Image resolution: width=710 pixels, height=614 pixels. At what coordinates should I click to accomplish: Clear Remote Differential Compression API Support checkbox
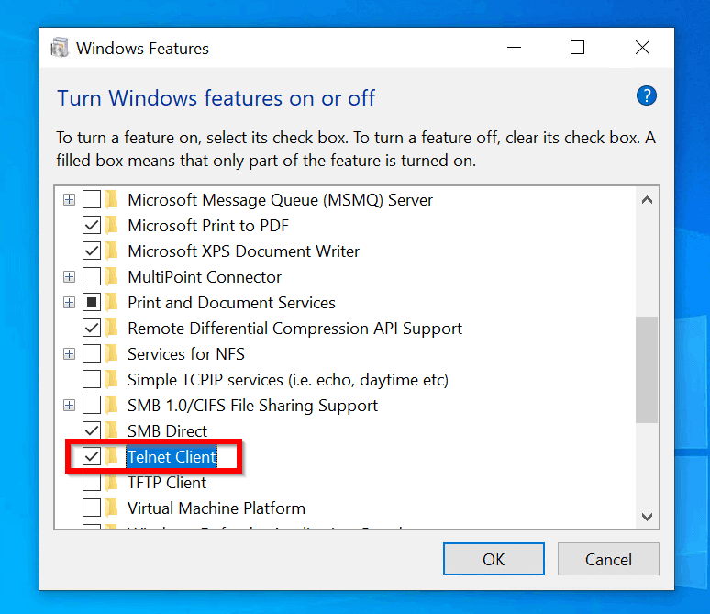[x=92, y=328]
